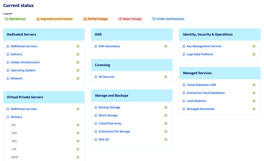Expand the Load Balancer row
Screen dimensions: 264x161
click(184, 101)
